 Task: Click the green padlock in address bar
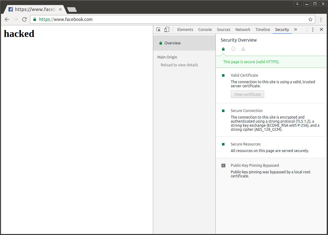(35, 19)
